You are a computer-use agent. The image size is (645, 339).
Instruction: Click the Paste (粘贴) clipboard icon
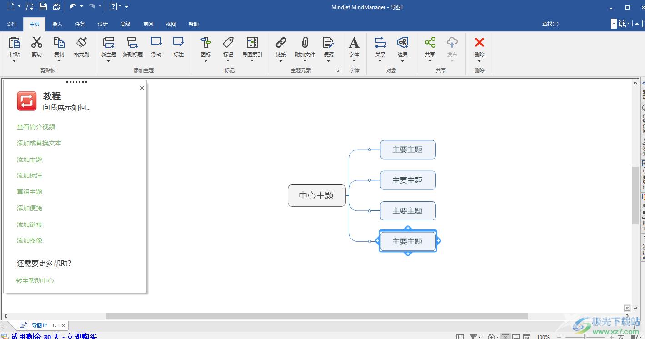point(15,43)
